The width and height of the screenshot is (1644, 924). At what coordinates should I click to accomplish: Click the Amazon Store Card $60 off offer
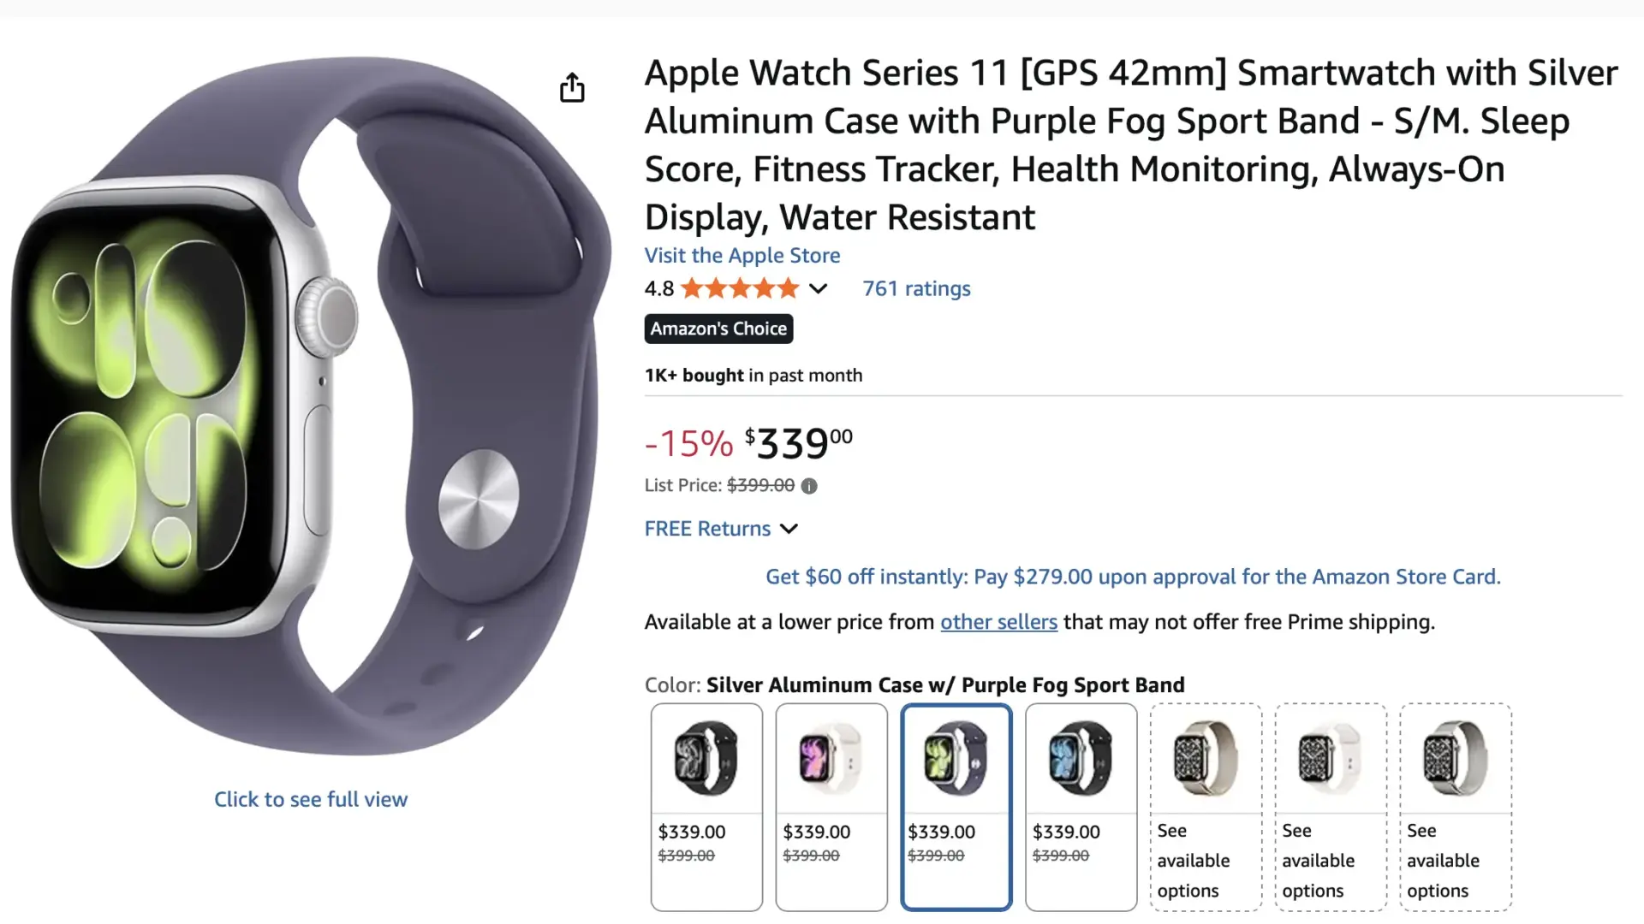1132,577
